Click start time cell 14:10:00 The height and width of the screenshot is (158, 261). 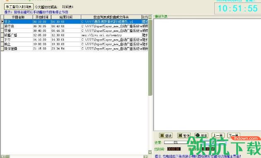pyautogui.click(x=42, y=40)
